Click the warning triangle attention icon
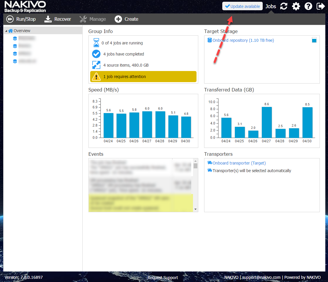The image size is (328, 282). (96, 77)
